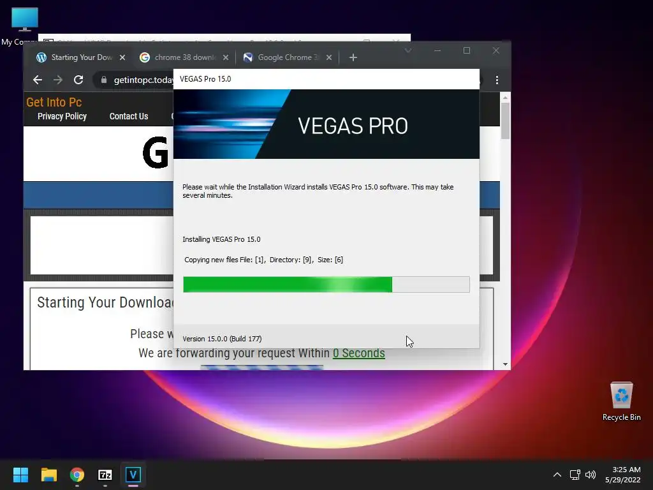Click Chrome icon in taskbar
This screenshot has height=490, width=653.
[x=77, y=475]
